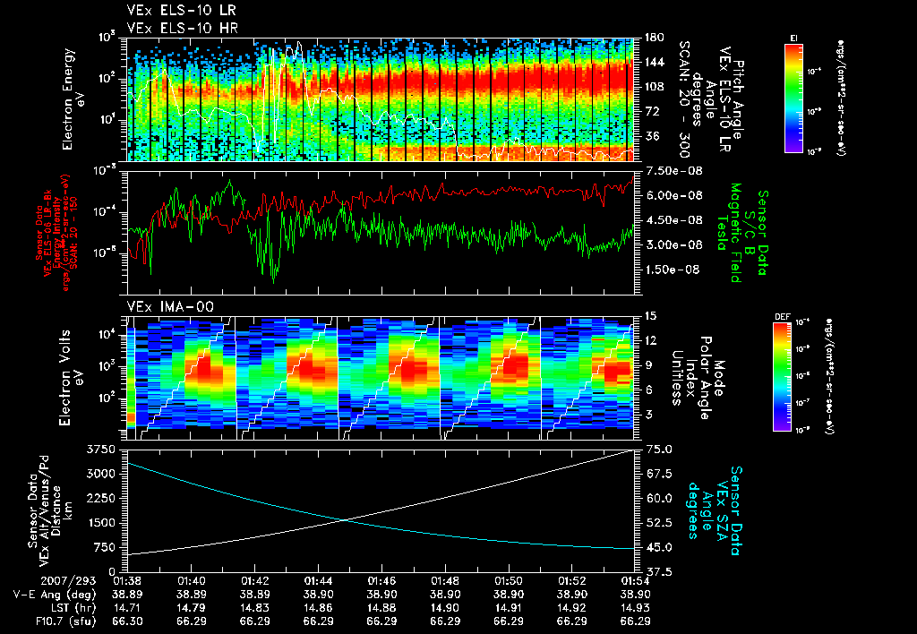Click magnetic field tick '4.50e-08'
The image size is (917, 634).
click(673, 220)
